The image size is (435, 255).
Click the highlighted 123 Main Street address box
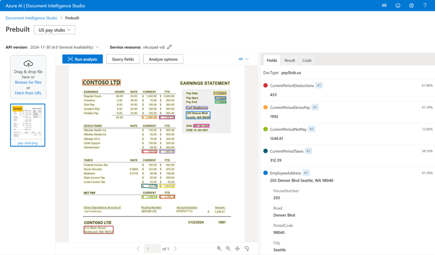(x=99, y=230)
